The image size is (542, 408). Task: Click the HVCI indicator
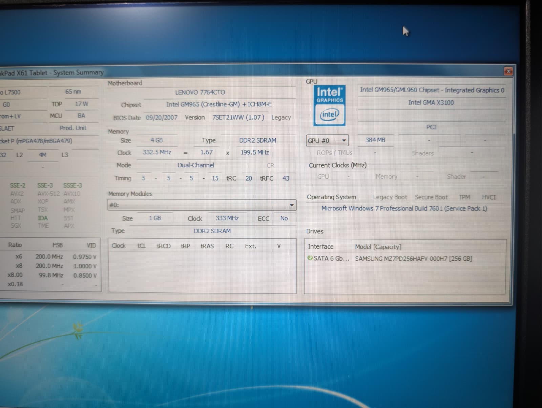488,197
